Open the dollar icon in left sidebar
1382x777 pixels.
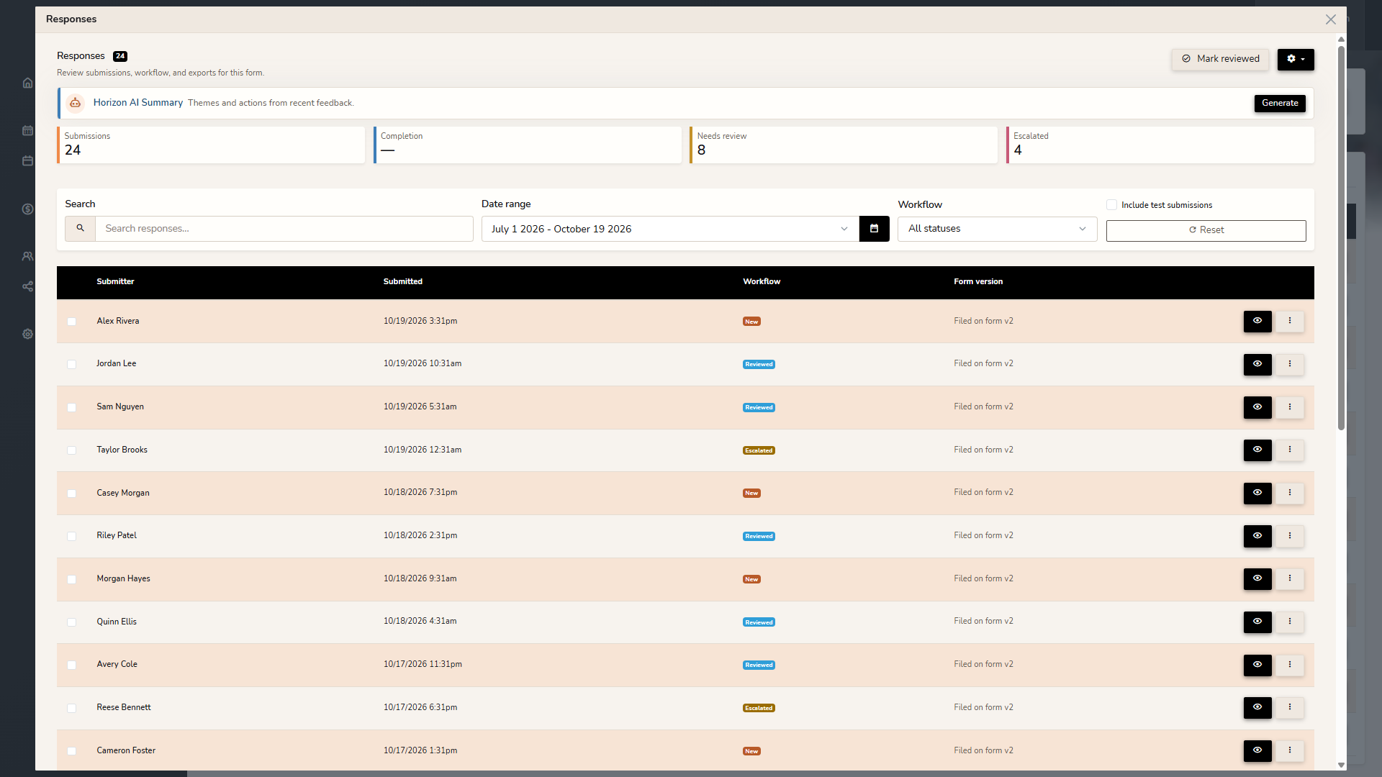pos(27,209)
